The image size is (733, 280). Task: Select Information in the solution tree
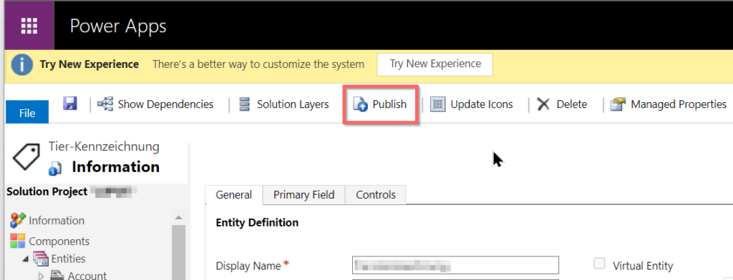[x=57, y=220]
